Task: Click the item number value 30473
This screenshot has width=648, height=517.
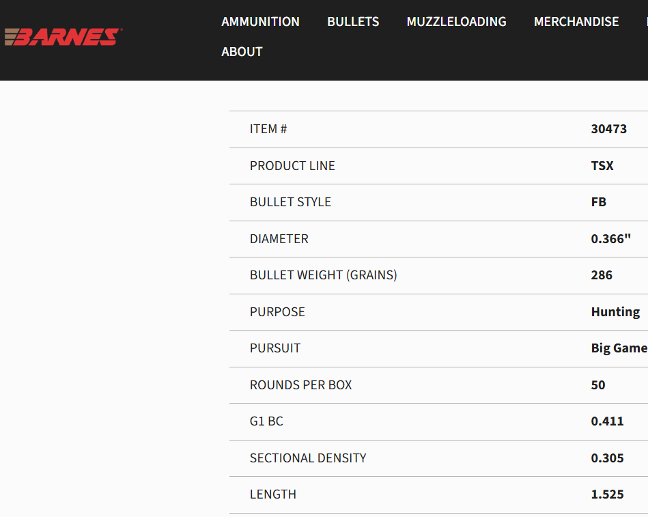Action: pyautogui.click(x=608, y=129)
